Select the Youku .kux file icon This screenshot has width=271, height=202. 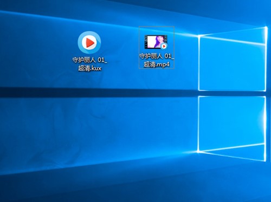click(x=89, y=43)
